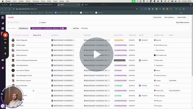This screenshot has height=109, width=193.
Task: Open the Knowledge bookmarks folder
Action: coord(6,13)
